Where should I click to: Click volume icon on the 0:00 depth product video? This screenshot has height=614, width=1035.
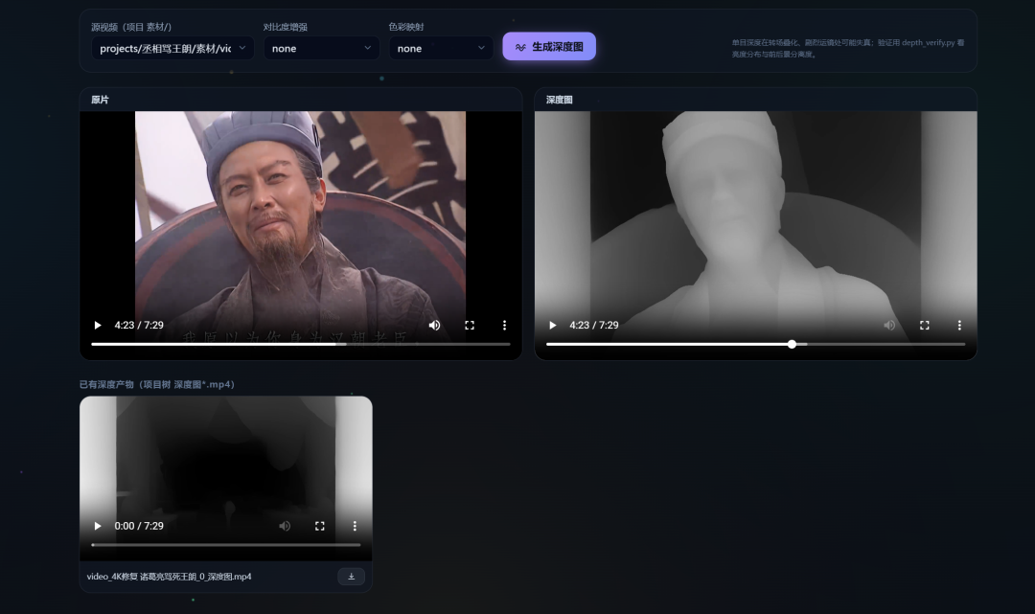click(285, 526)
